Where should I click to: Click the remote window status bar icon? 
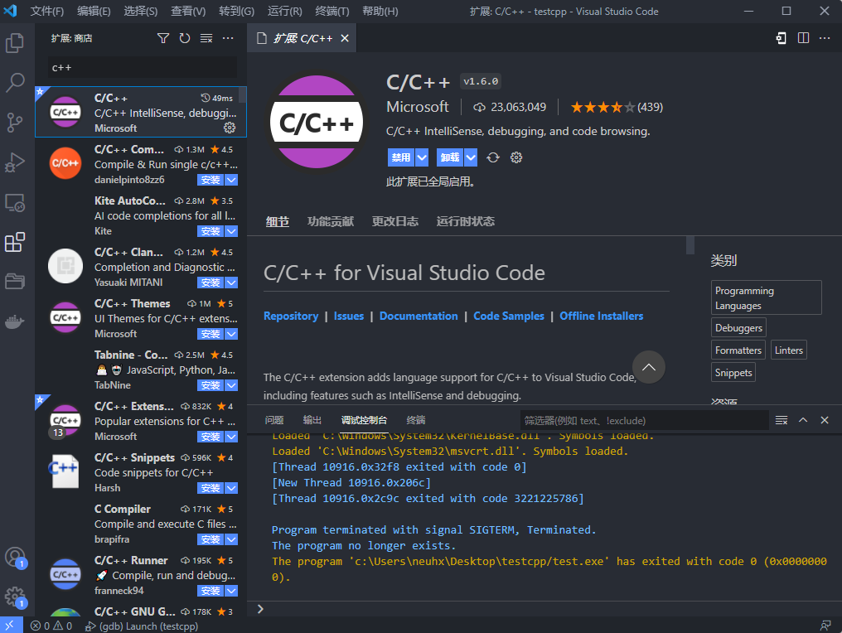click(x=11, y=626)
